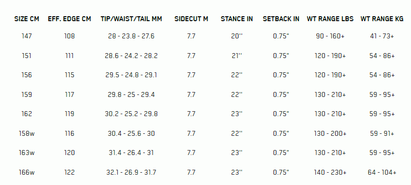Click the SIDECUT M column header

click(191, 19)
